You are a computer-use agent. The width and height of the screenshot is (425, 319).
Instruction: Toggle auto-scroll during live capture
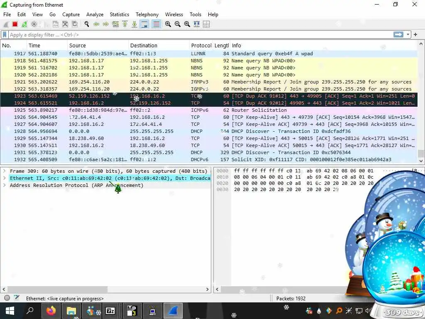coord(144,24)
